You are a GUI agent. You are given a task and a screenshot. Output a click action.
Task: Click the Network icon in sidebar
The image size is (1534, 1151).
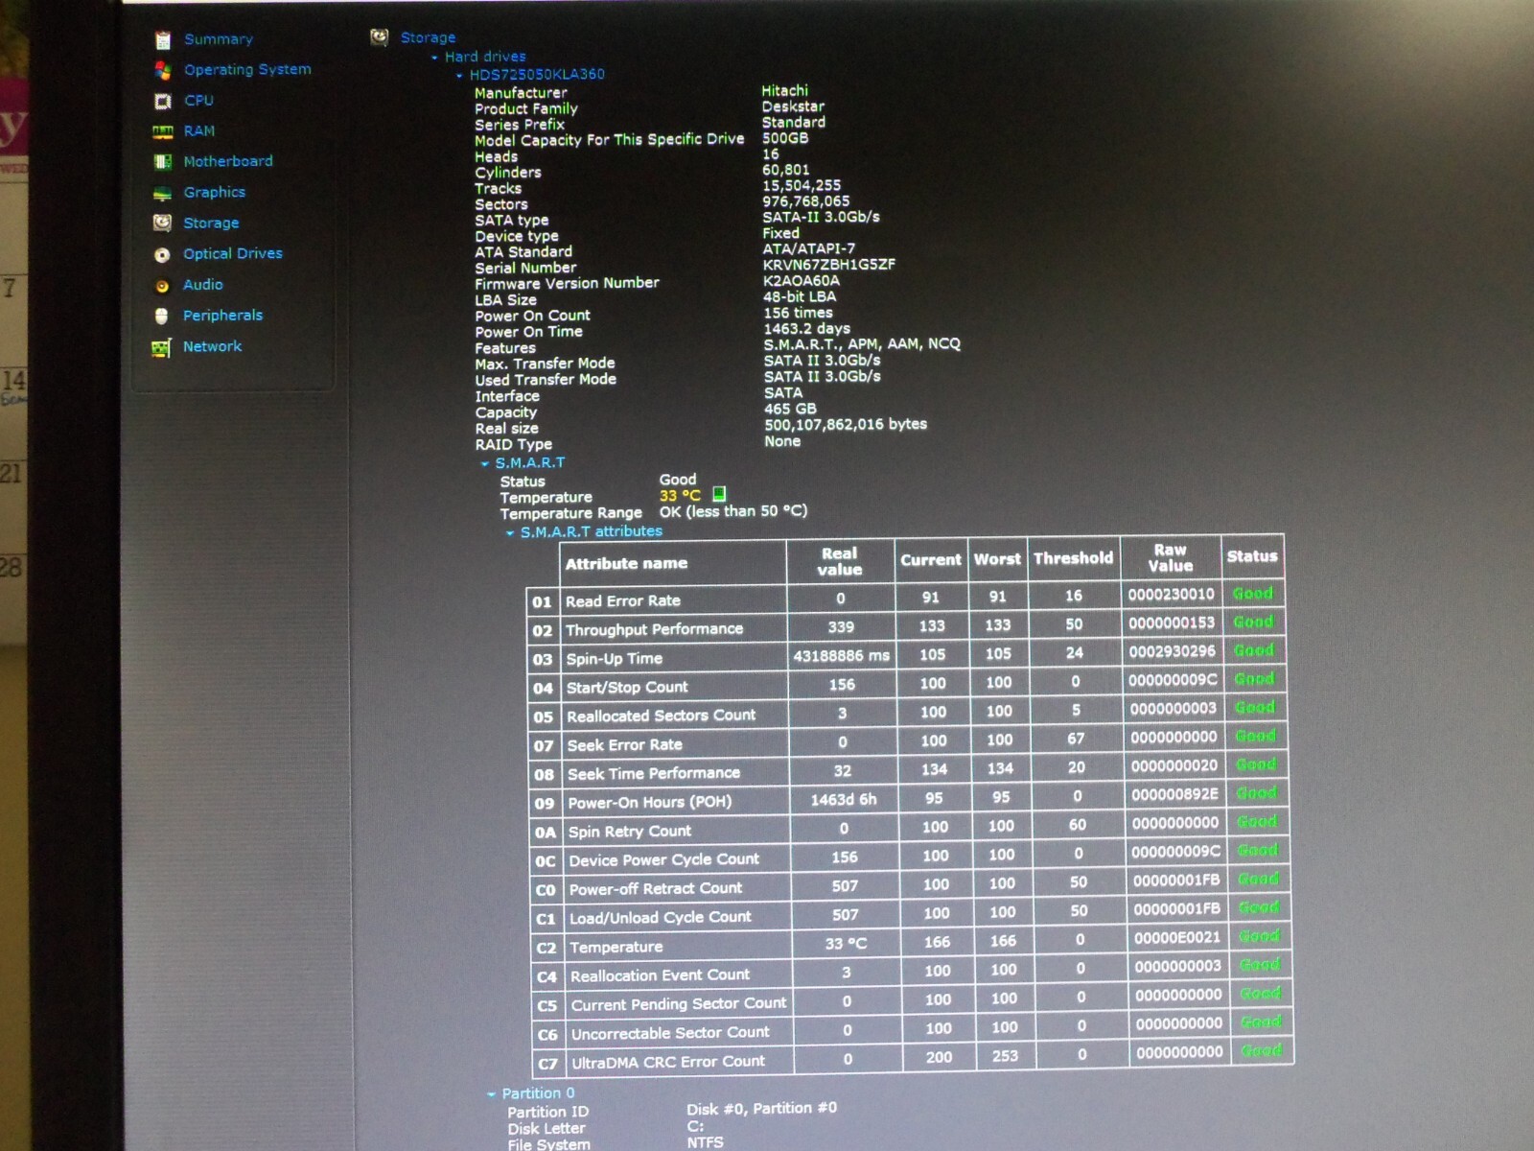pyautogui.click(x=161, y=347)
